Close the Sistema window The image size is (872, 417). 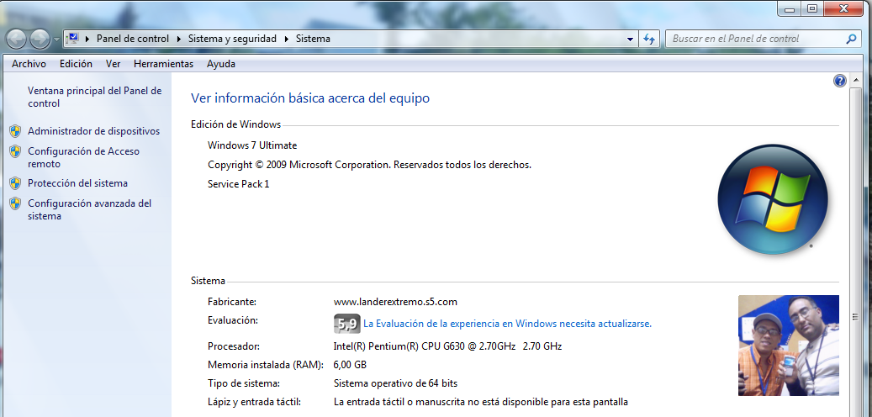click(845, 8)
